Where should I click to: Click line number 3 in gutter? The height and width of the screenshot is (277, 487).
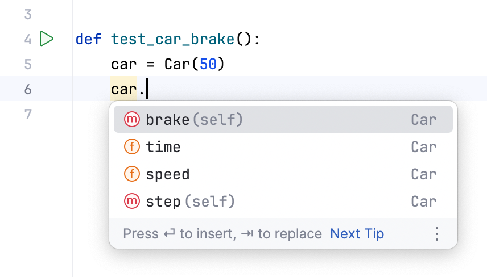coord(28,15)
